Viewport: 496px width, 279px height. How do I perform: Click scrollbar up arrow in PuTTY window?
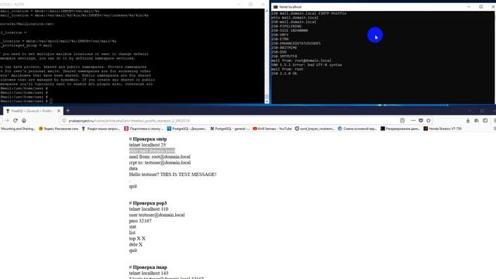click(267, 11)
